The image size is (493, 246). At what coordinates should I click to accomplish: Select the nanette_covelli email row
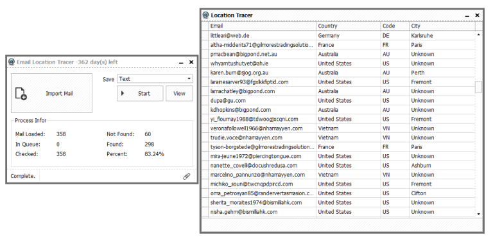click(338, 166)
